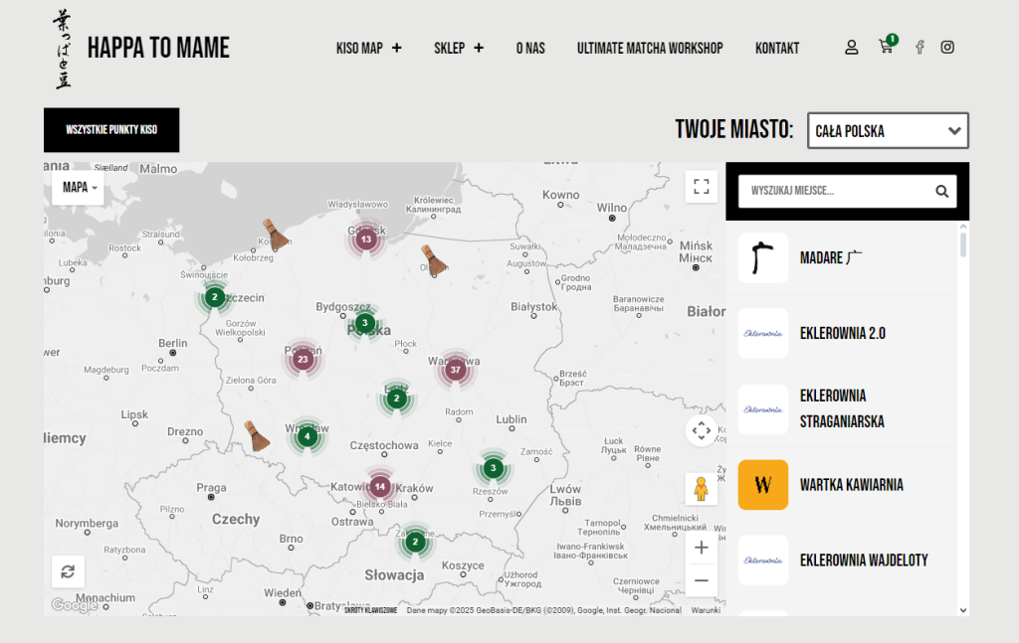The height and width of the screenshot is (643, 1019).
Task: Click the places list scrollbar thumb
Action: (x=963, y=244)
